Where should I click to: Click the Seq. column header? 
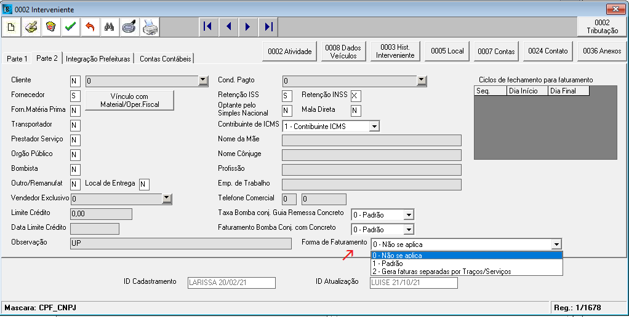pyautogui.click(x=491, y=91)
